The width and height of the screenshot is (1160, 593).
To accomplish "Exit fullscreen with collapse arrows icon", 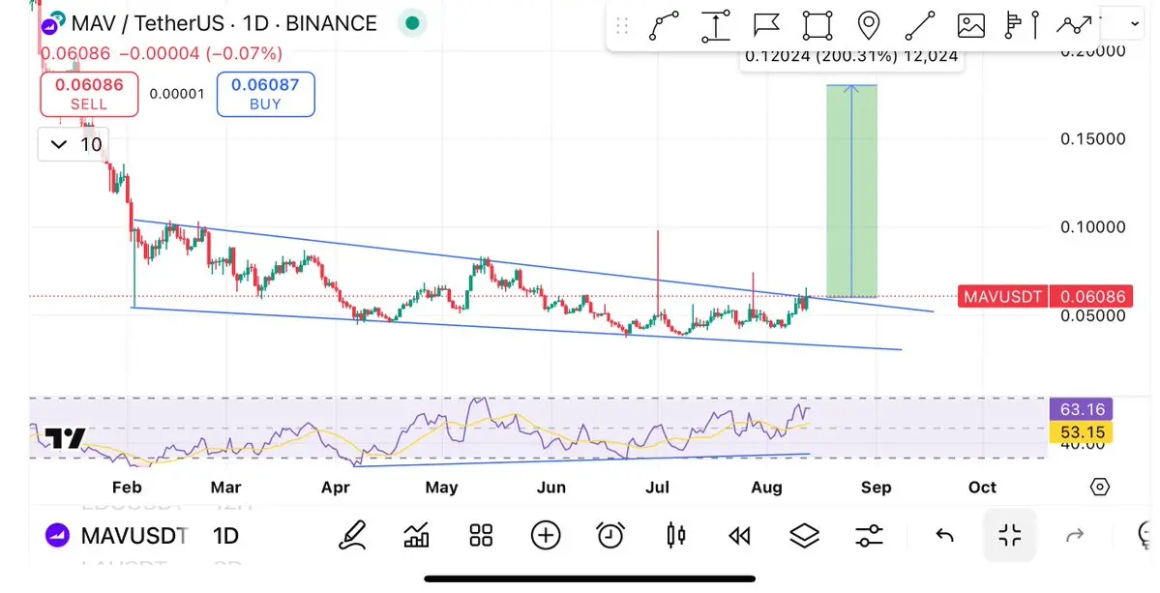I will click(1010, 535).
